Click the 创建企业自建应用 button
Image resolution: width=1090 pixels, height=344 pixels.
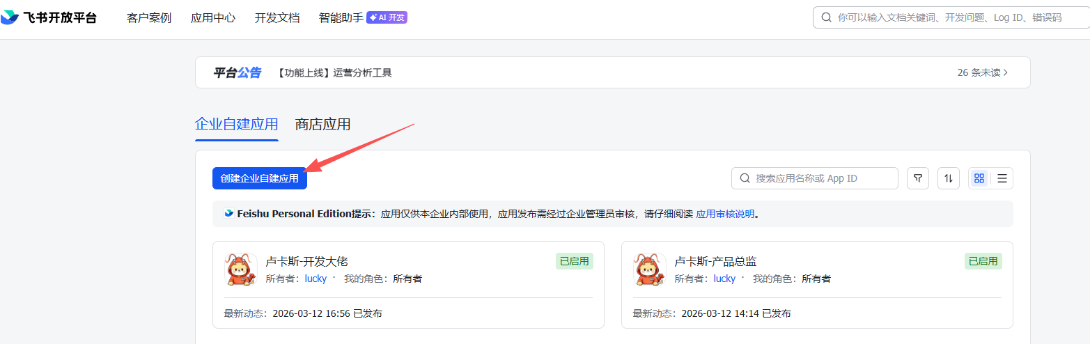click(260, 178)
